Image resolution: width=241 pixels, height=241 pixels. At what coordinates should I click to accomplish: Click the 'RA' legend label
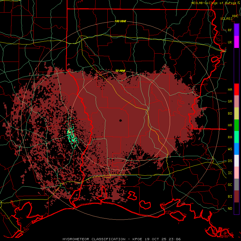click(230, 137)
